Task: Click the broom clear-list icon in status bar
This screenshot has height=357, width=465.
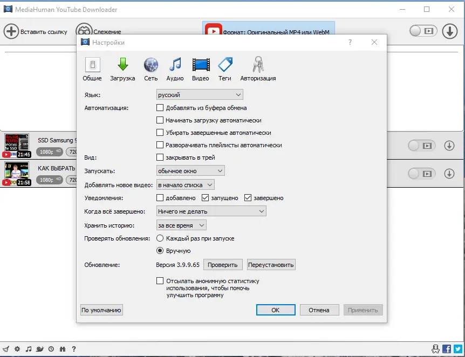Action: 6,349
